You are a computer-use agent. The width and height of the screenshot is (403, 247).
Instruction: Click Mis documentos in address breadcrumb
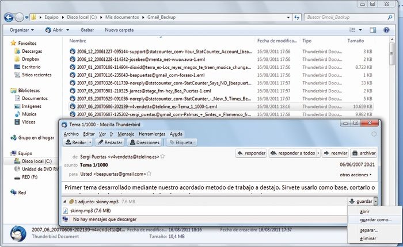(x=122, y=17)
